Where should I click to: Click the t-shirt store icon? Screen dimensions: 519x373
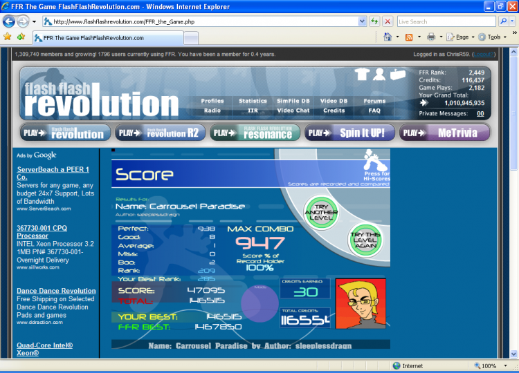pyautogui.click(x=362, y=74)
